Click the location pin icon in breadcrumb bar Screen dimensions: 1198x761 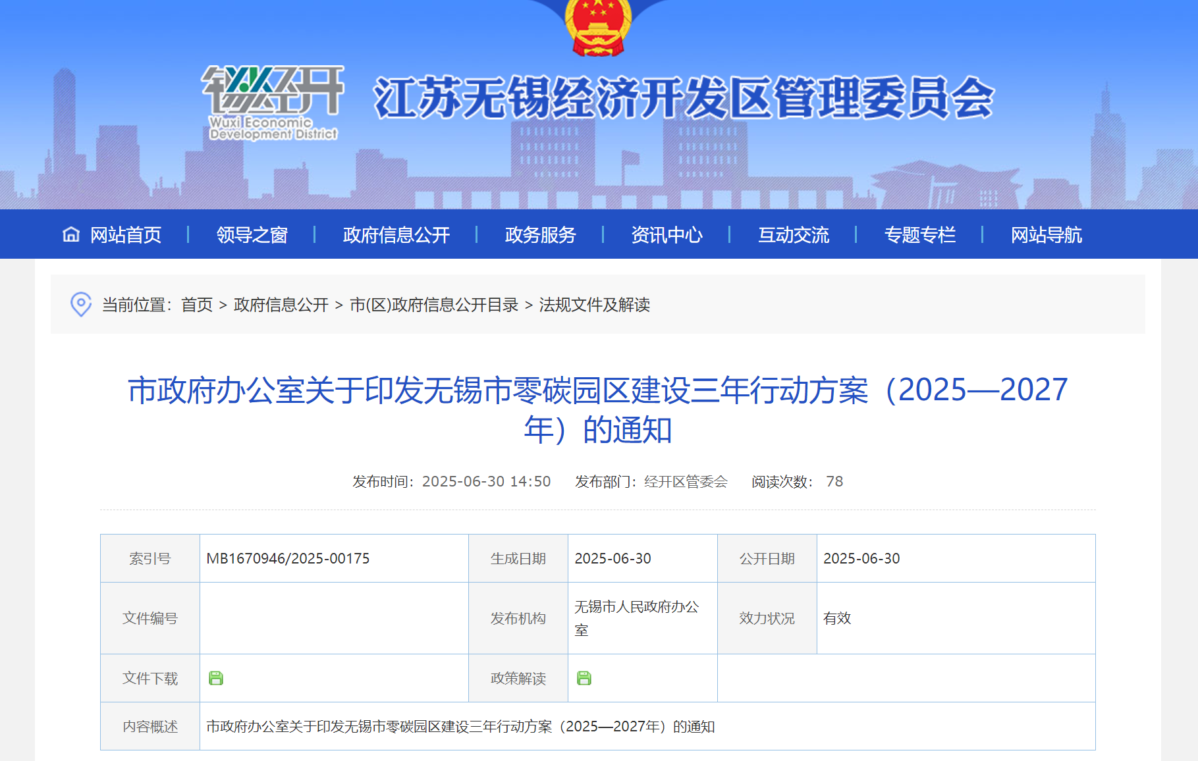pos(80,305)
